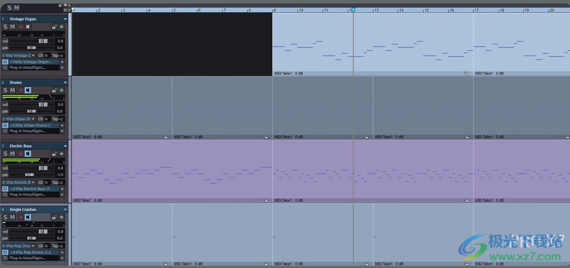Image resolution: width=570 pixels, height=268 pixels.
Task: Open the 2: Vita Urban Dr instrument dropdown
Action: click(19, 119)
